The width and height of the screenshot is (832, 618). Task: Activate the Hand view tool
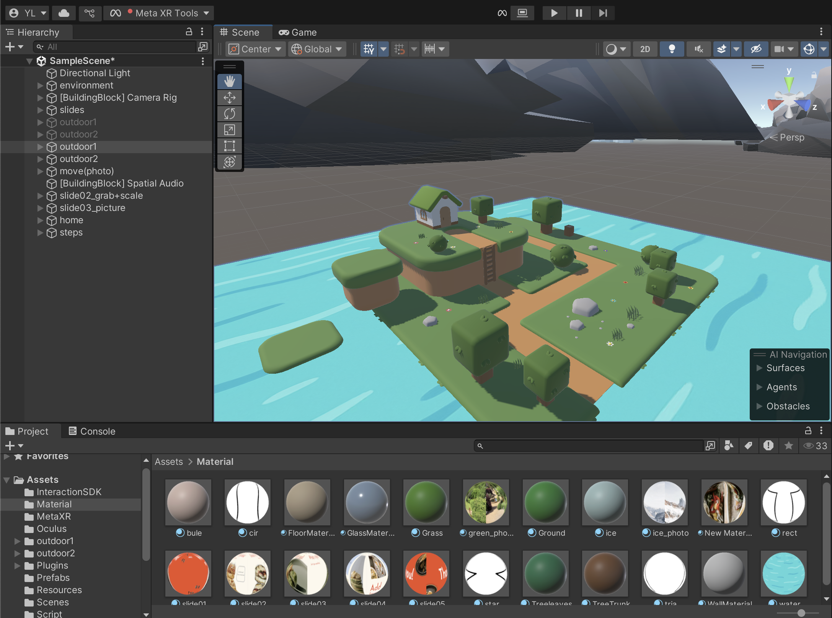point(229,81)
